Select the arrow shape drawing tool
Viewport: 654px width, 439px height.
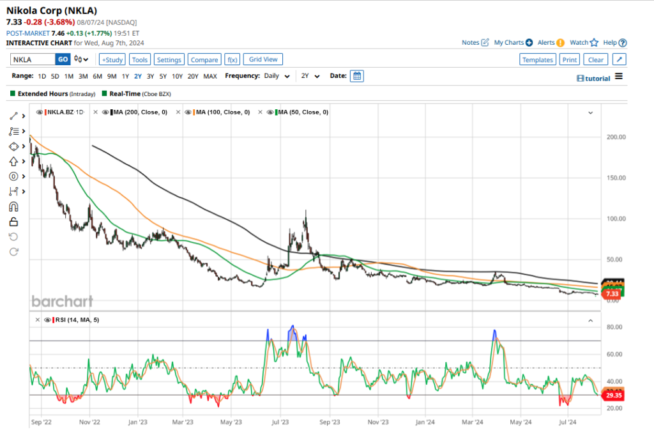point(13,161)
